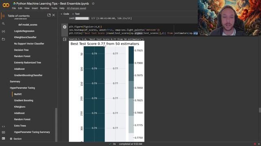Pop out the table of contents panel

pos(49,15)
